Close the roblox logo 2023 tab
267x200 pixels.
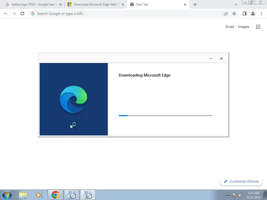(60, 5)
